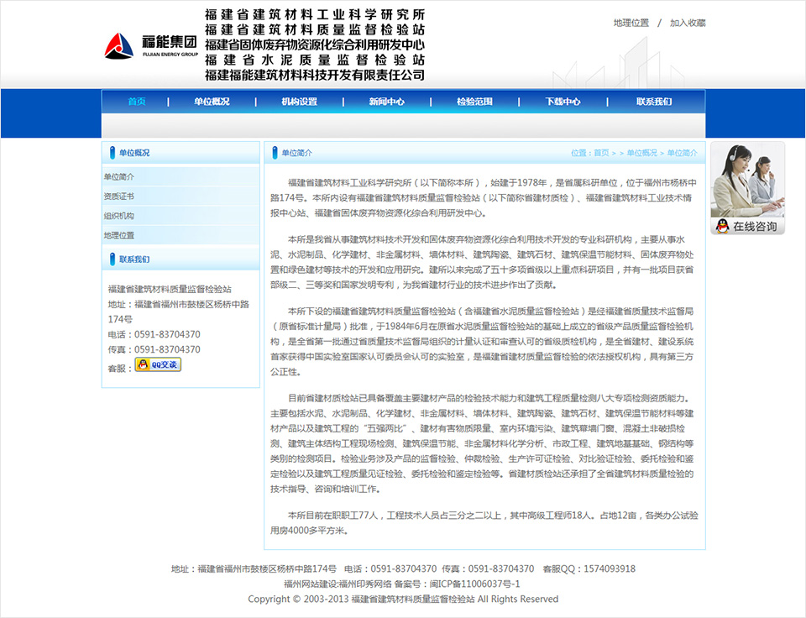Click the QQ penguin icon beside 在线咨询
The height and width of the screenshot is (618, 806).
724,224
